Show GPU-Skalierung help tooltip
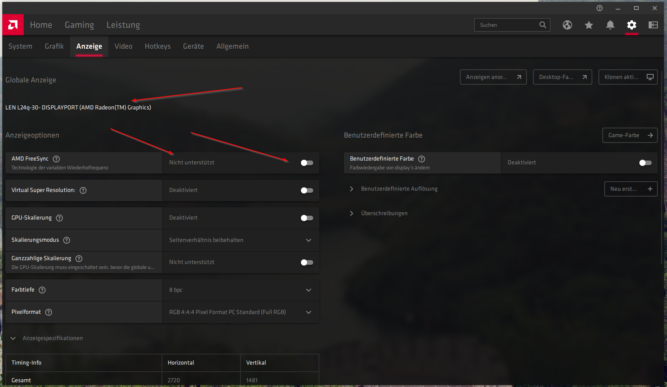 click(59, 218)
